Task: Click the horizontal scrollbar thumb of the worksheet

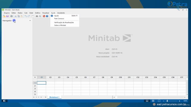Action: (x=116, y=97)
